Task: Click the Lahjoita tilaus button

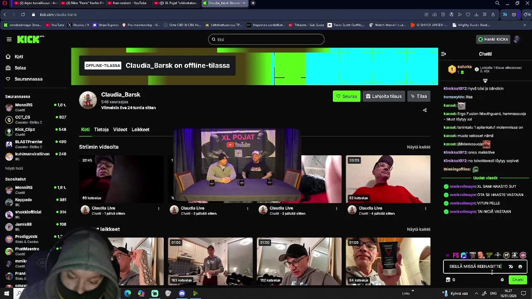Action: 383,96
